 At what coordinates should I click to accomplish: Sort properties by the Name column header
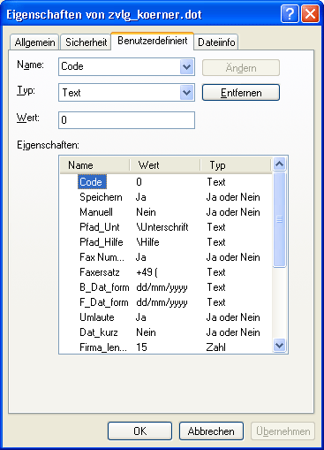tap(94, 165)
